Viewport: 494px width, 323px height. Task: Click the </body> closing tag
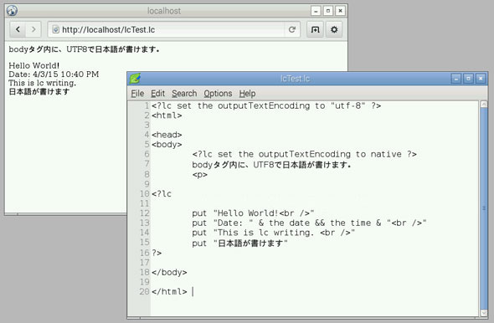tap(169, 272)
